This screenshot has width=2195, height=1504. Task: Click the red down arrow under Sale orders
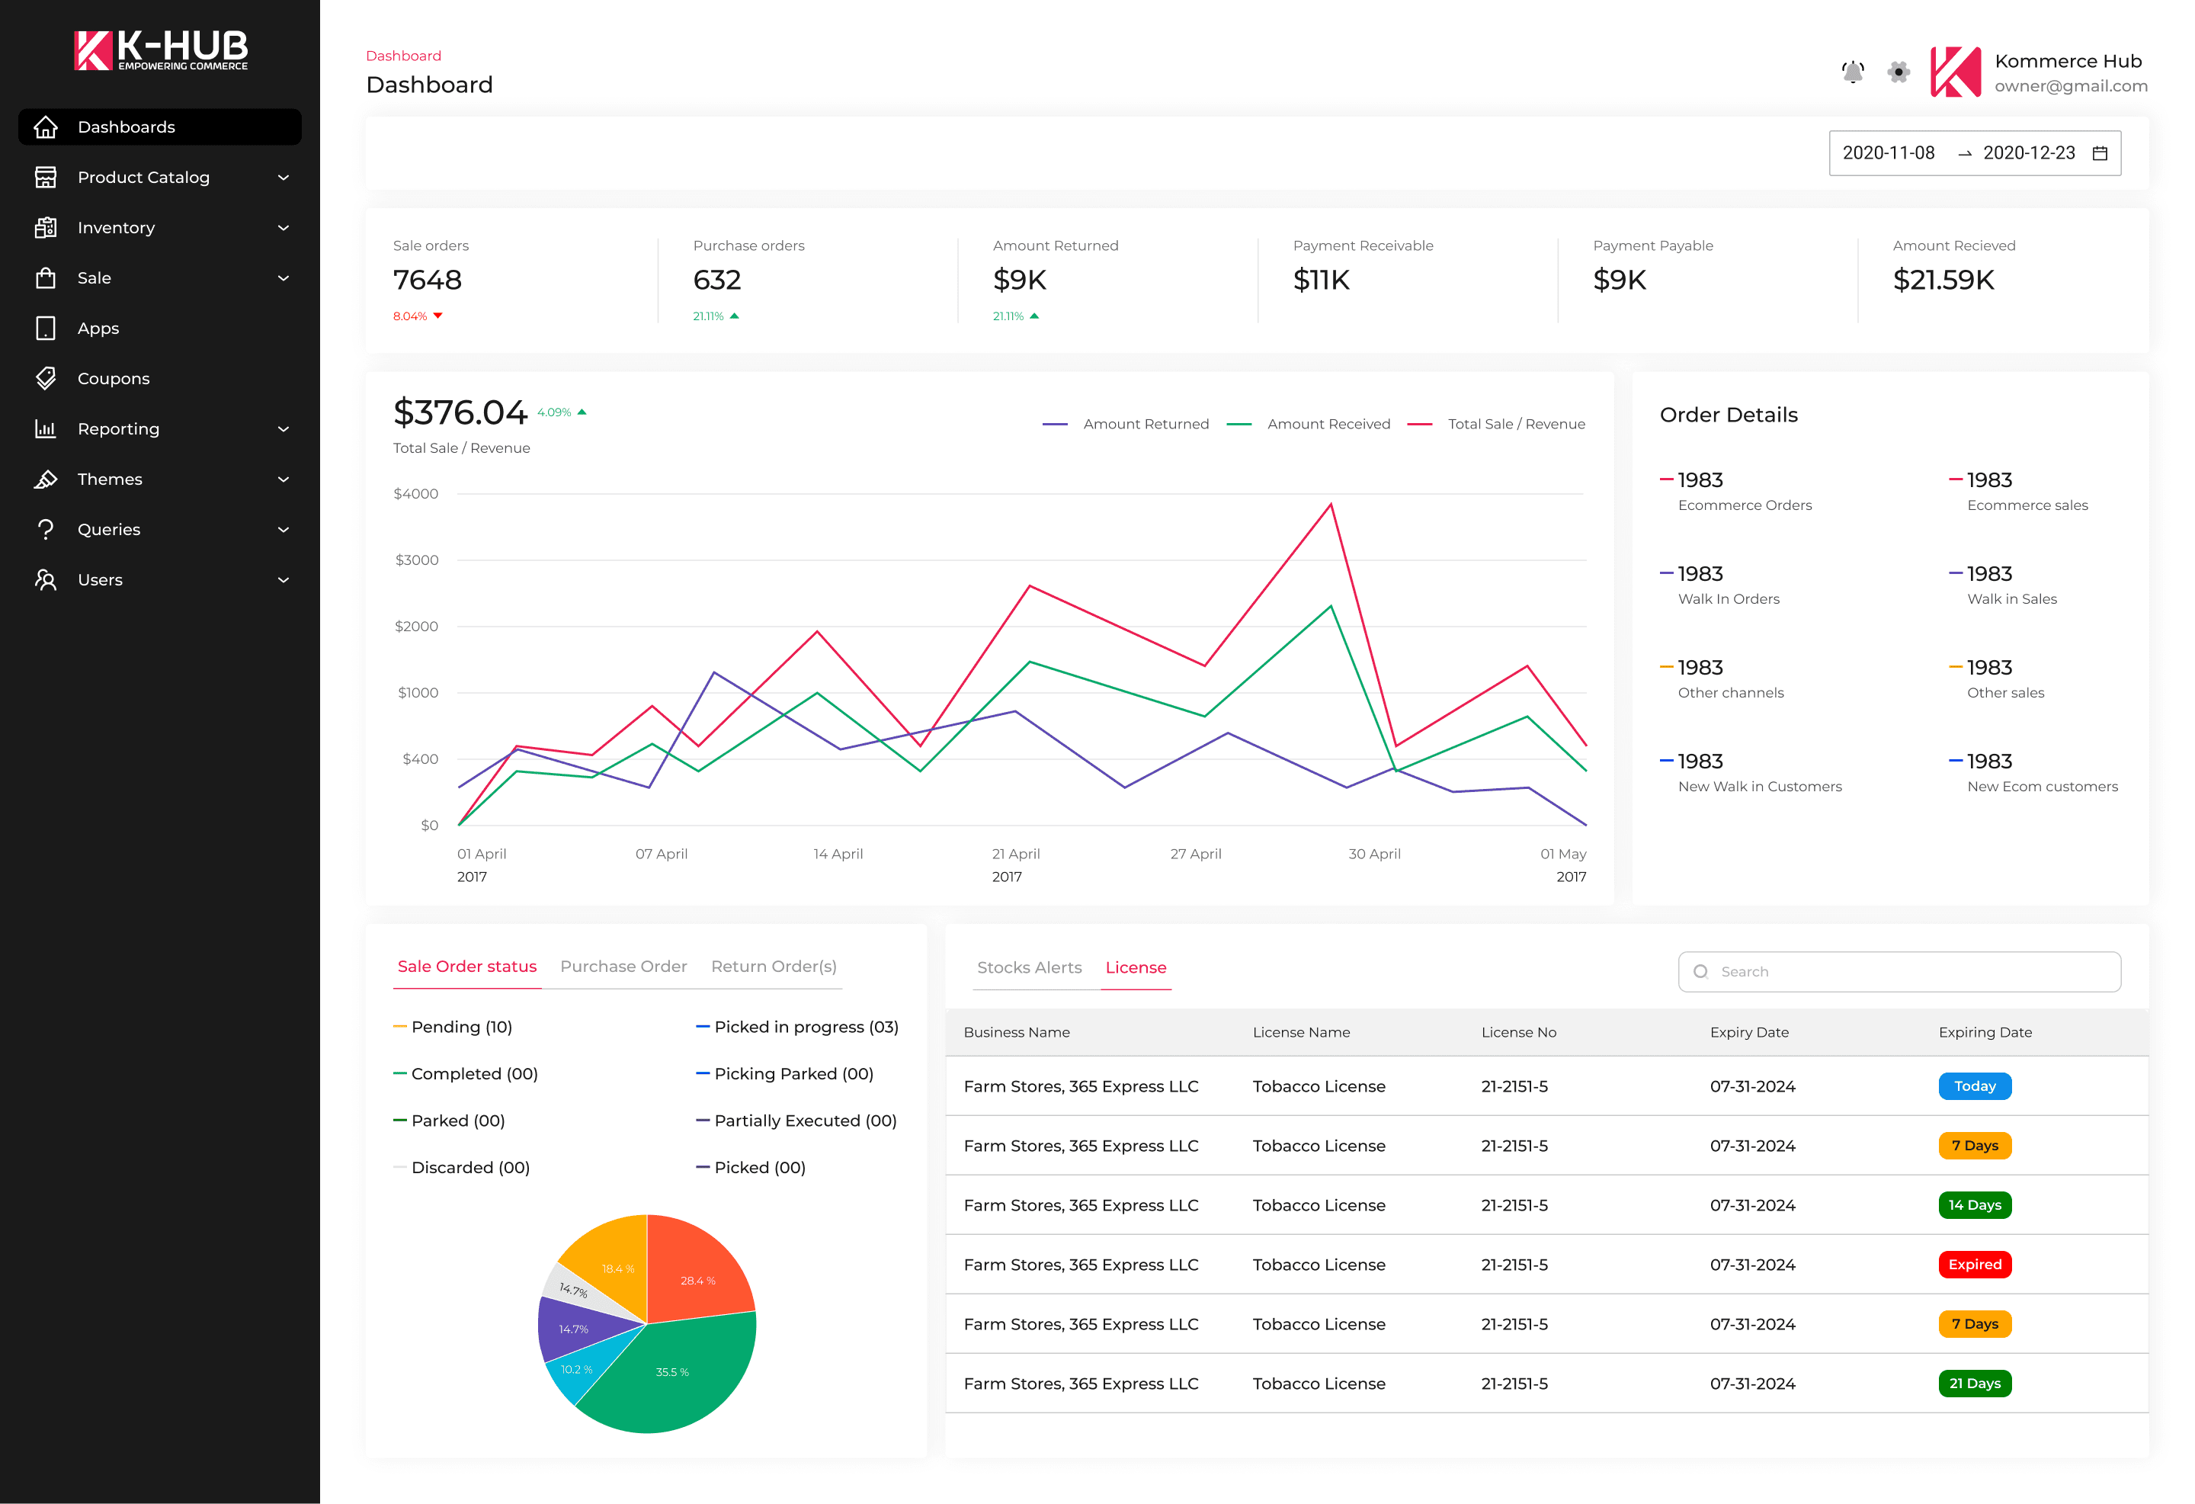point(437,316)
